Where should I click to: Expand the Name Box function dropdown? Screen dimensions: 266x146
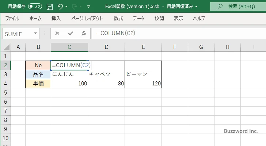pos(36,33)
